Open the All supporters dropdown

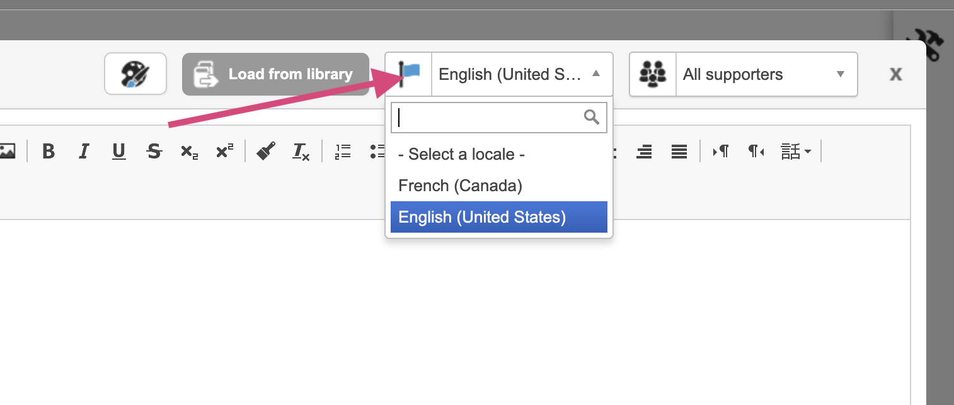tap(766, 74)
